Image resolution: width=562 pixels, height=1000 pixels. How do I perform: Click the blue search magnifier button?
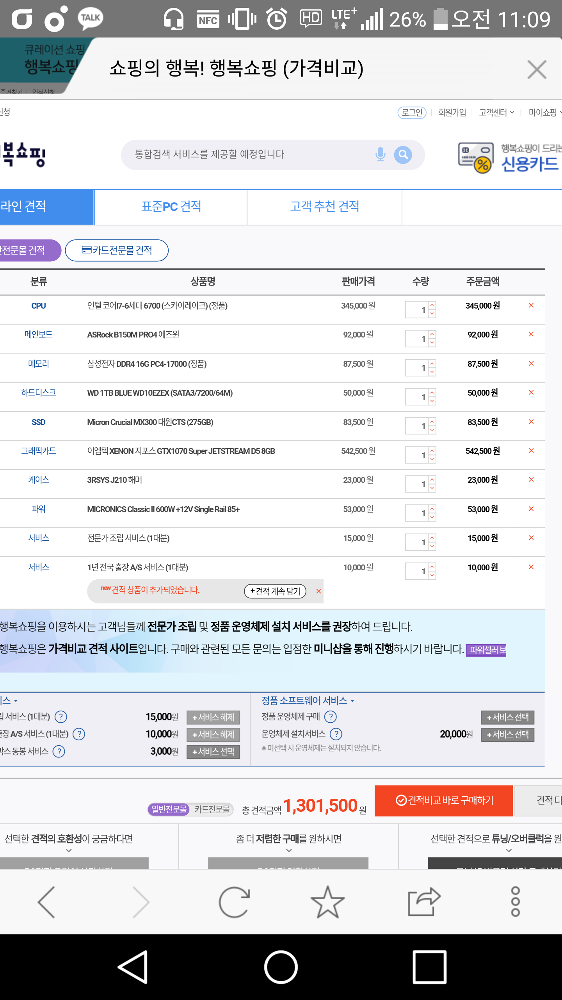tap(403, 155)
